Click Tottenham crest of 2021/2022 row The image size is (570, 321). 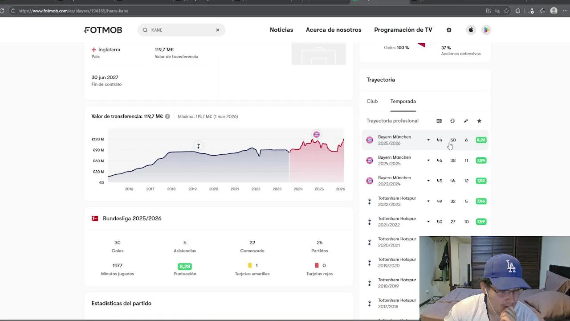pos(370,222)
